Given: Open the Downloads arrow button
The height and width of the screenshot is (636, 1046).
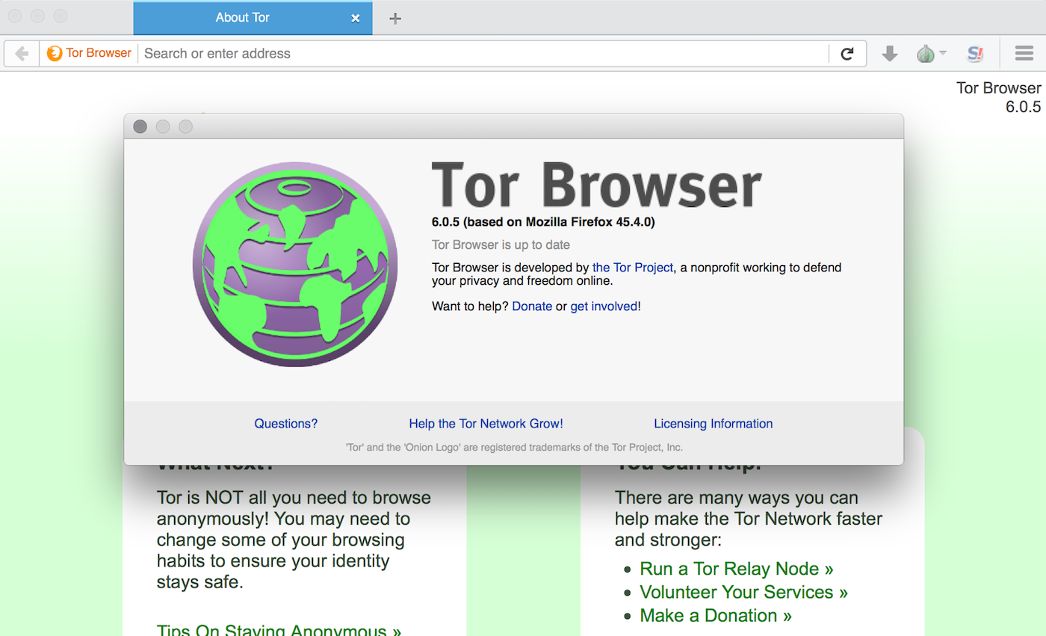Looking at the screenshot, I should point(889,54).
